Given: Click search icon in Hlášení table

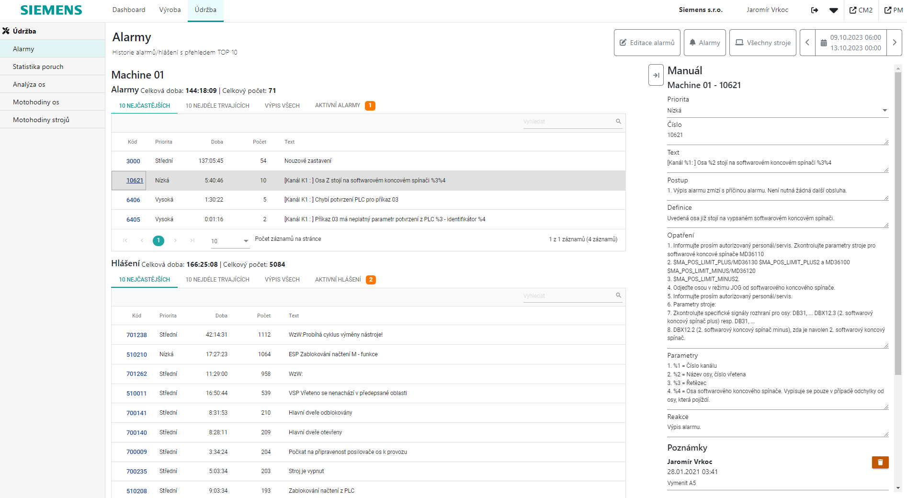Looking at the screenshot, I should pos(618,295).
